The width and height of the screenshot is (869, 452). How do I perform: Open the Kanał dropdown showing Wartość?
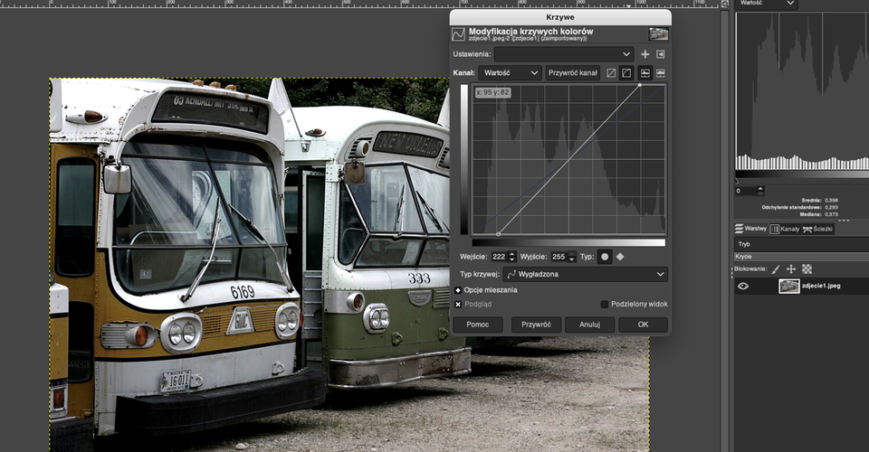point(510,73)
